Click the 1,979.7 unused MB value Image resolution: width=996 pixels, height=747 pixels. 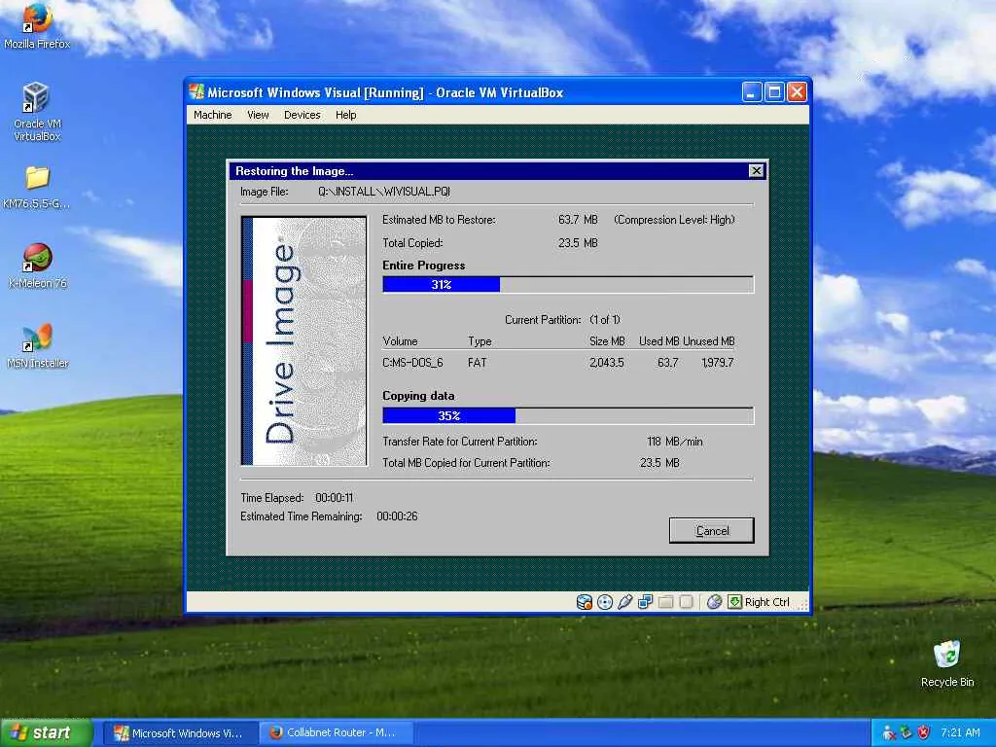[718, 363]
